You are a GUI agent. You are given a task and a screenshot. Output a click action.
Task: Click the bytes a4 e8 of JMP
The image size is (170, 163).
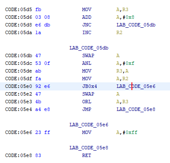tap(42, 109)
